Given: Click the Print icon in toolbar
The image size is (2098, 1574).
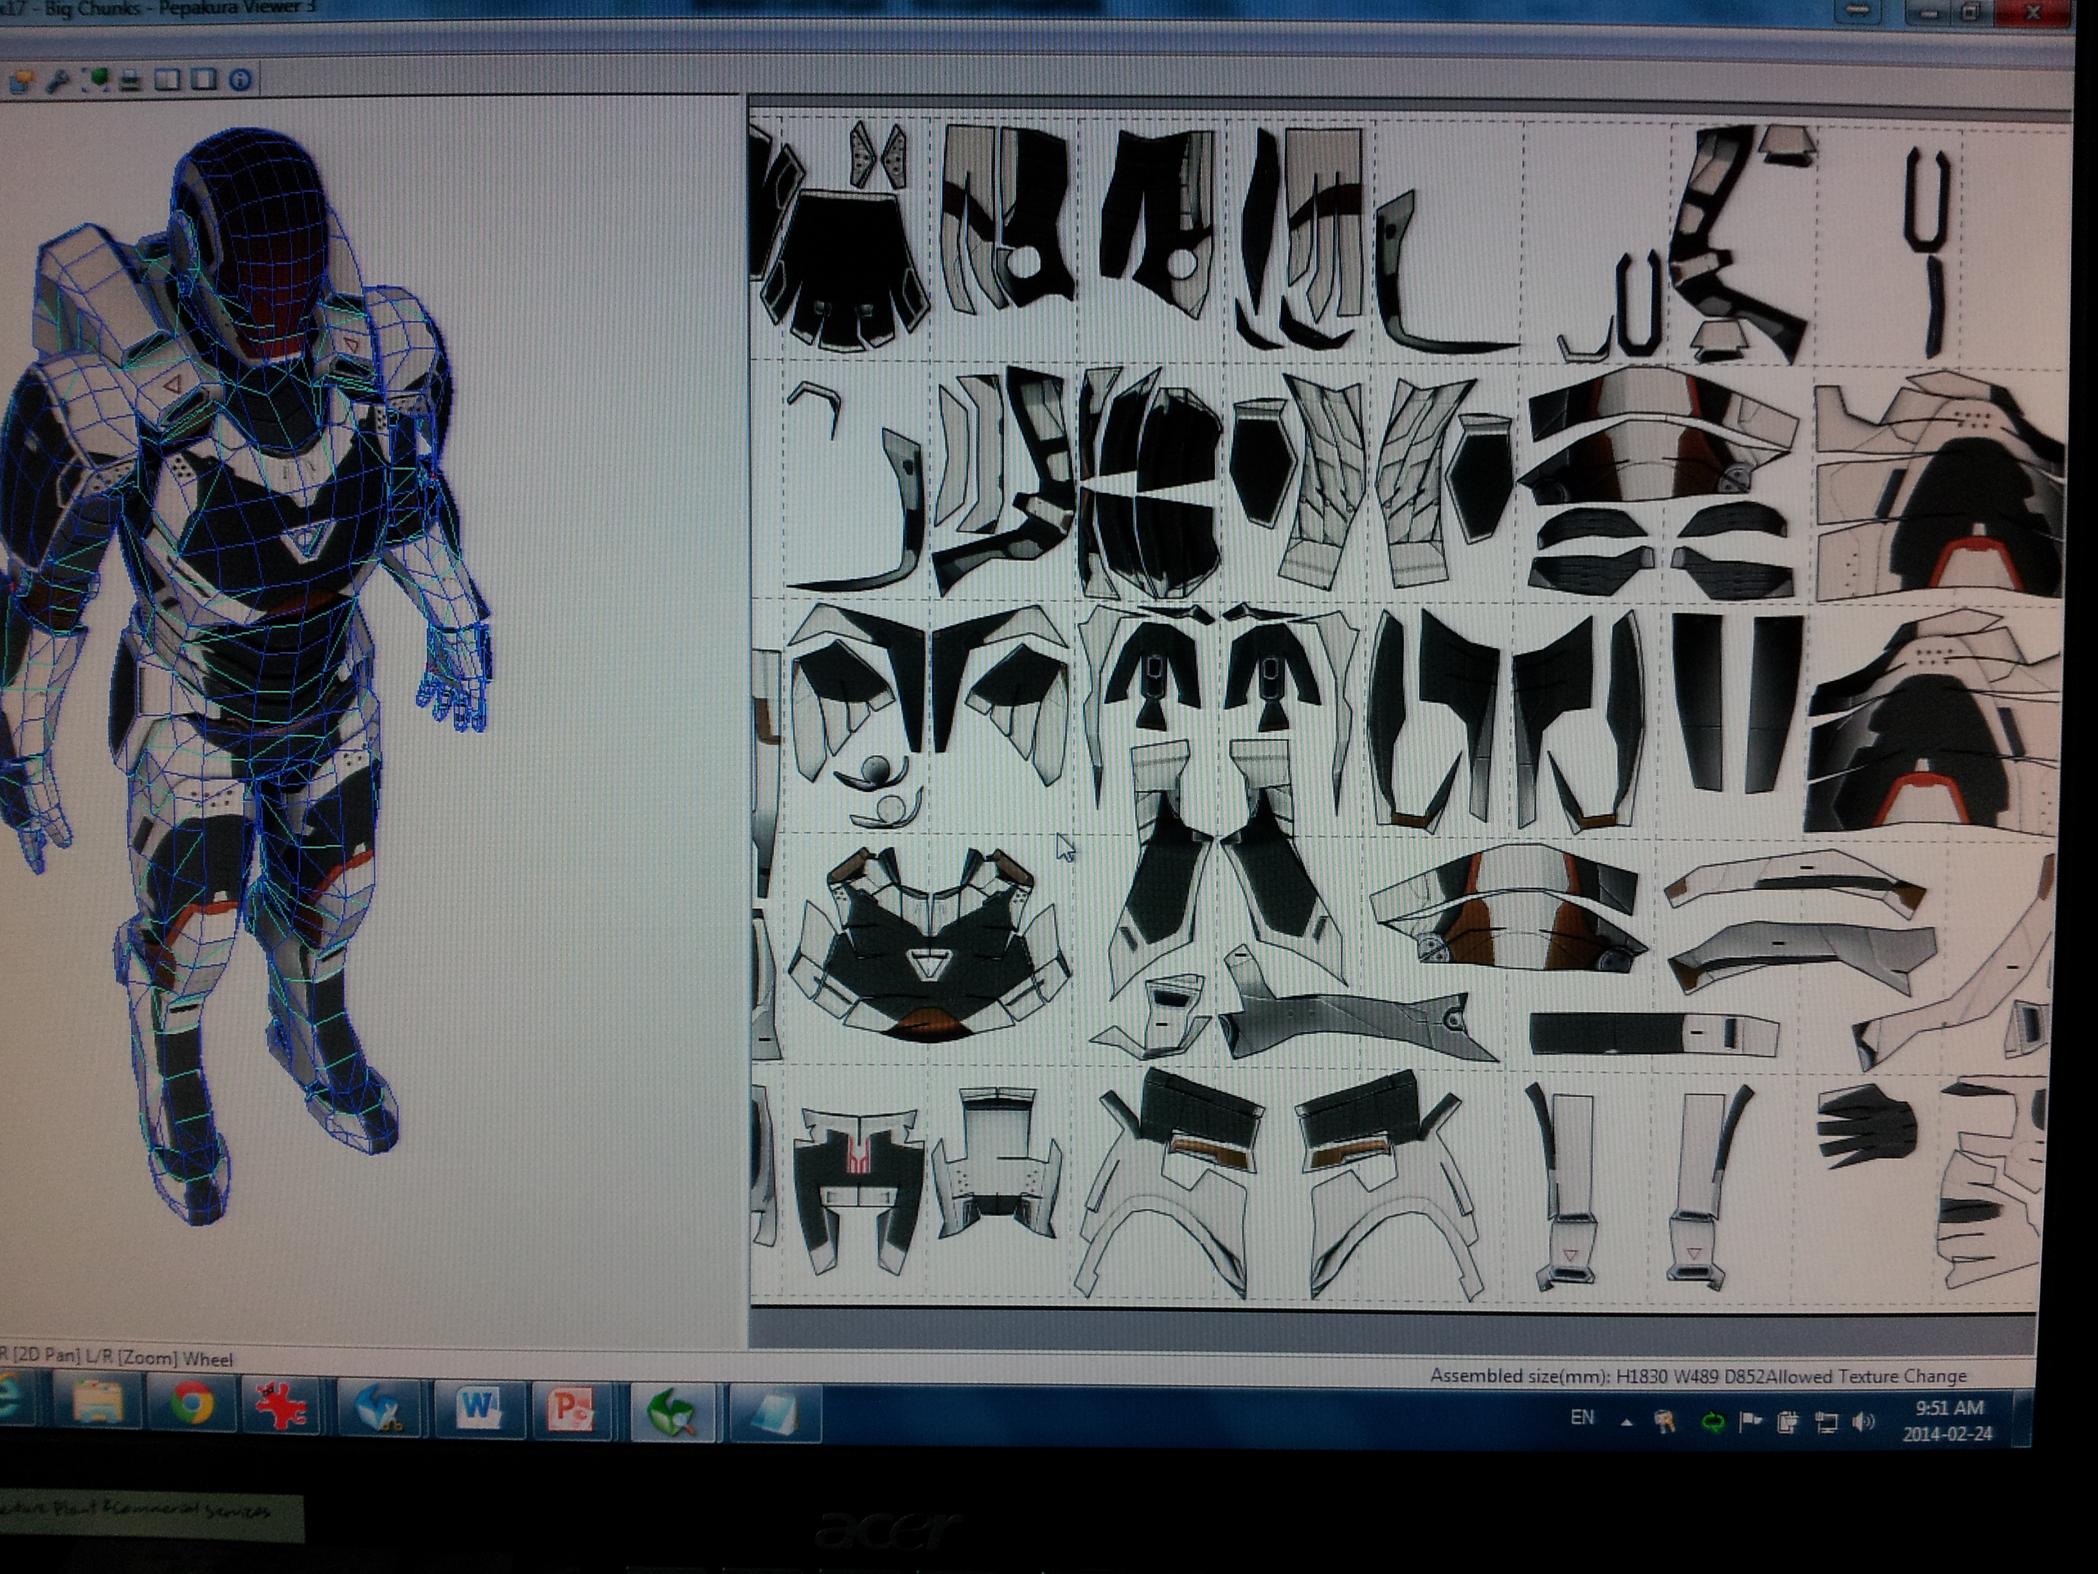Looking at the screenshot, I should click(130, 82).
